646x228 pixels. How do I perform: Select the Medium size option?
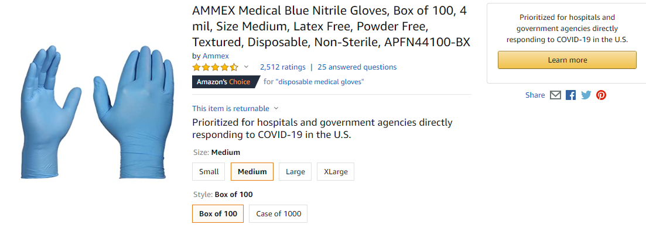coord(252,172)
